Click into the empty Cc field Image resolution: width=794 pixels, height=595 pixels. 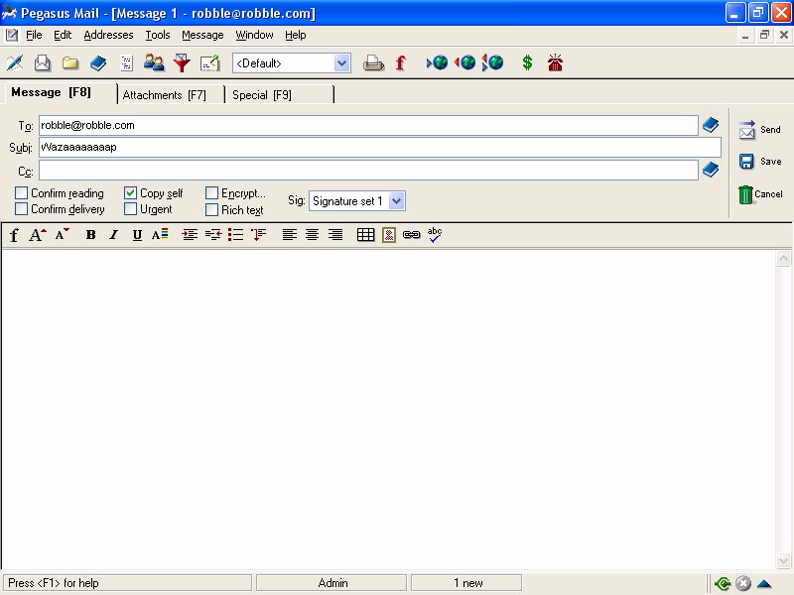pos(368,170)
